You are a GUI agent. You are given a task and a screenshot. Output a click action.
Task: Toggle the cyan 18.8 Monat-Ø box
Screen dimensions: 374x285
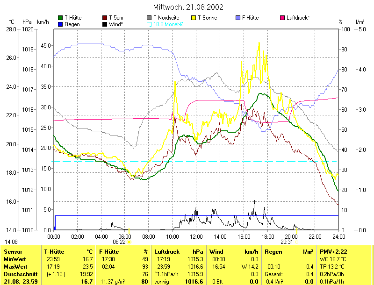tap(149, 24)
